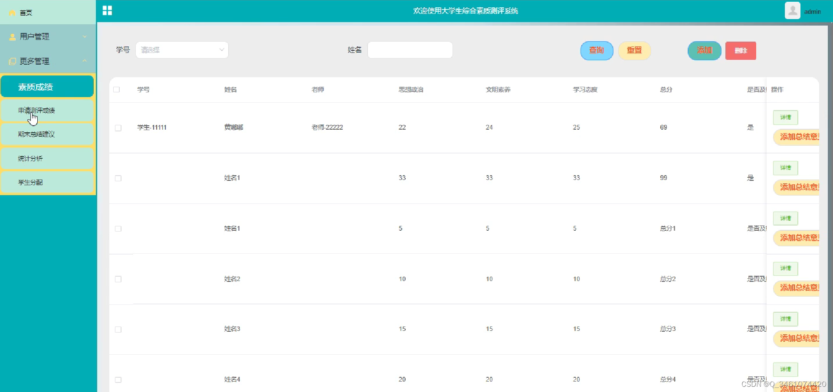Click the 思想政治 column header

[x=411, y=90]
